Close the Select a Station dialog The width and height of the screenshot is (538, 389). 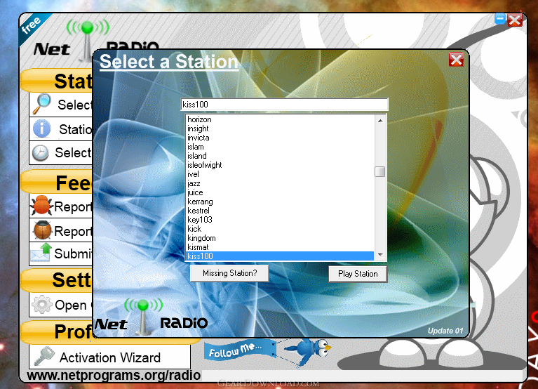(457, 60)
